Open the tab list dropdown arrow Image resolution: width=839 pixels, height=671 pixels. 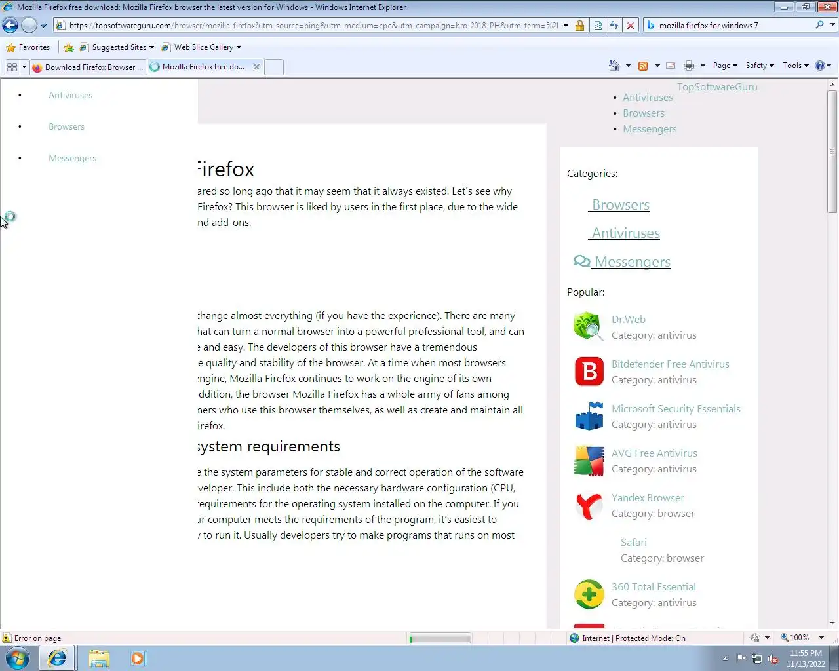[x=25, y=67]
